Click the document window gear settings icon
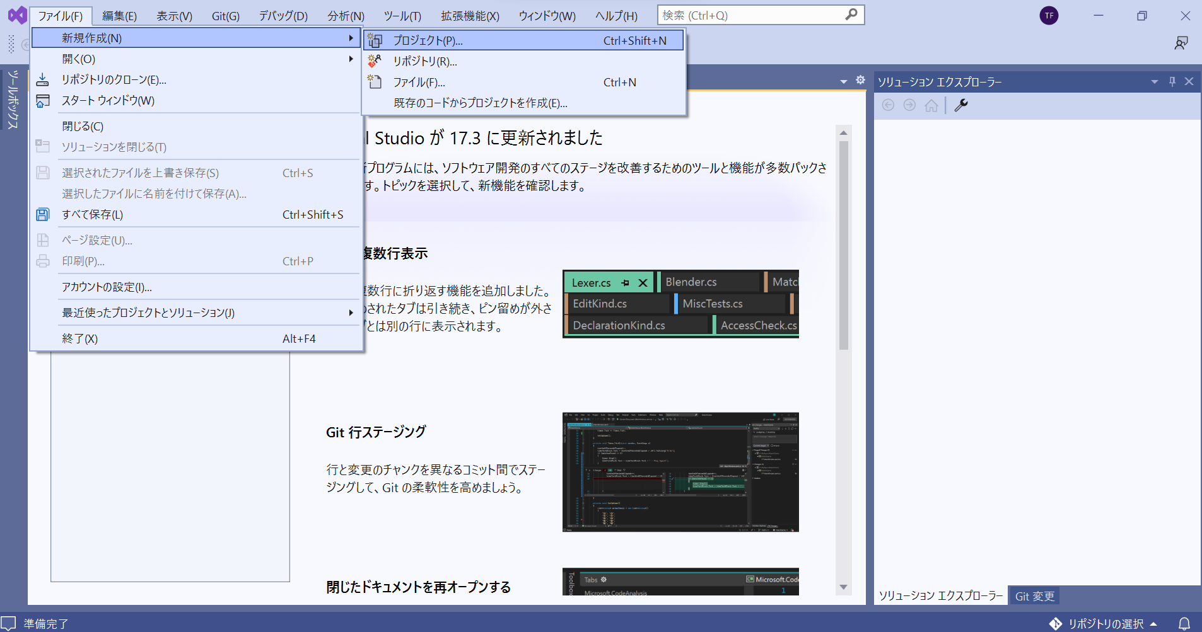 (860, 80)
